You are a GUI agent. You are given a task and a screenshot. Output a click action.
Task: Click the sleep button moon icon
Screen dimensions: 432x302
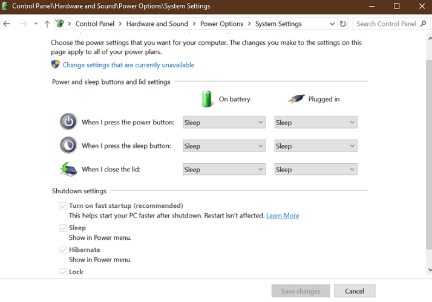pyautogui.click(x=68, y=146)
